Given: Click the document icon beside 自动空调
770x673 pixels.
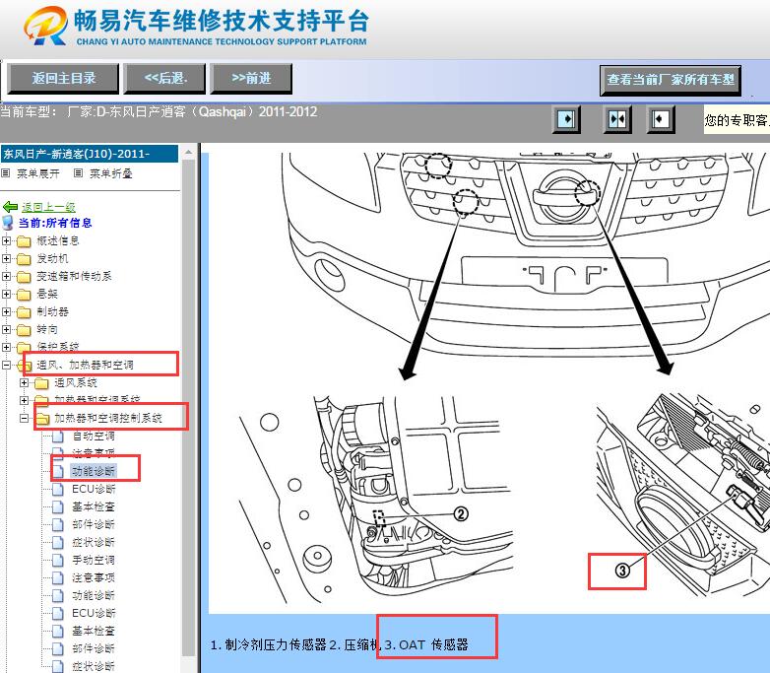Looking at the screenshot, I should pos(58,437).
